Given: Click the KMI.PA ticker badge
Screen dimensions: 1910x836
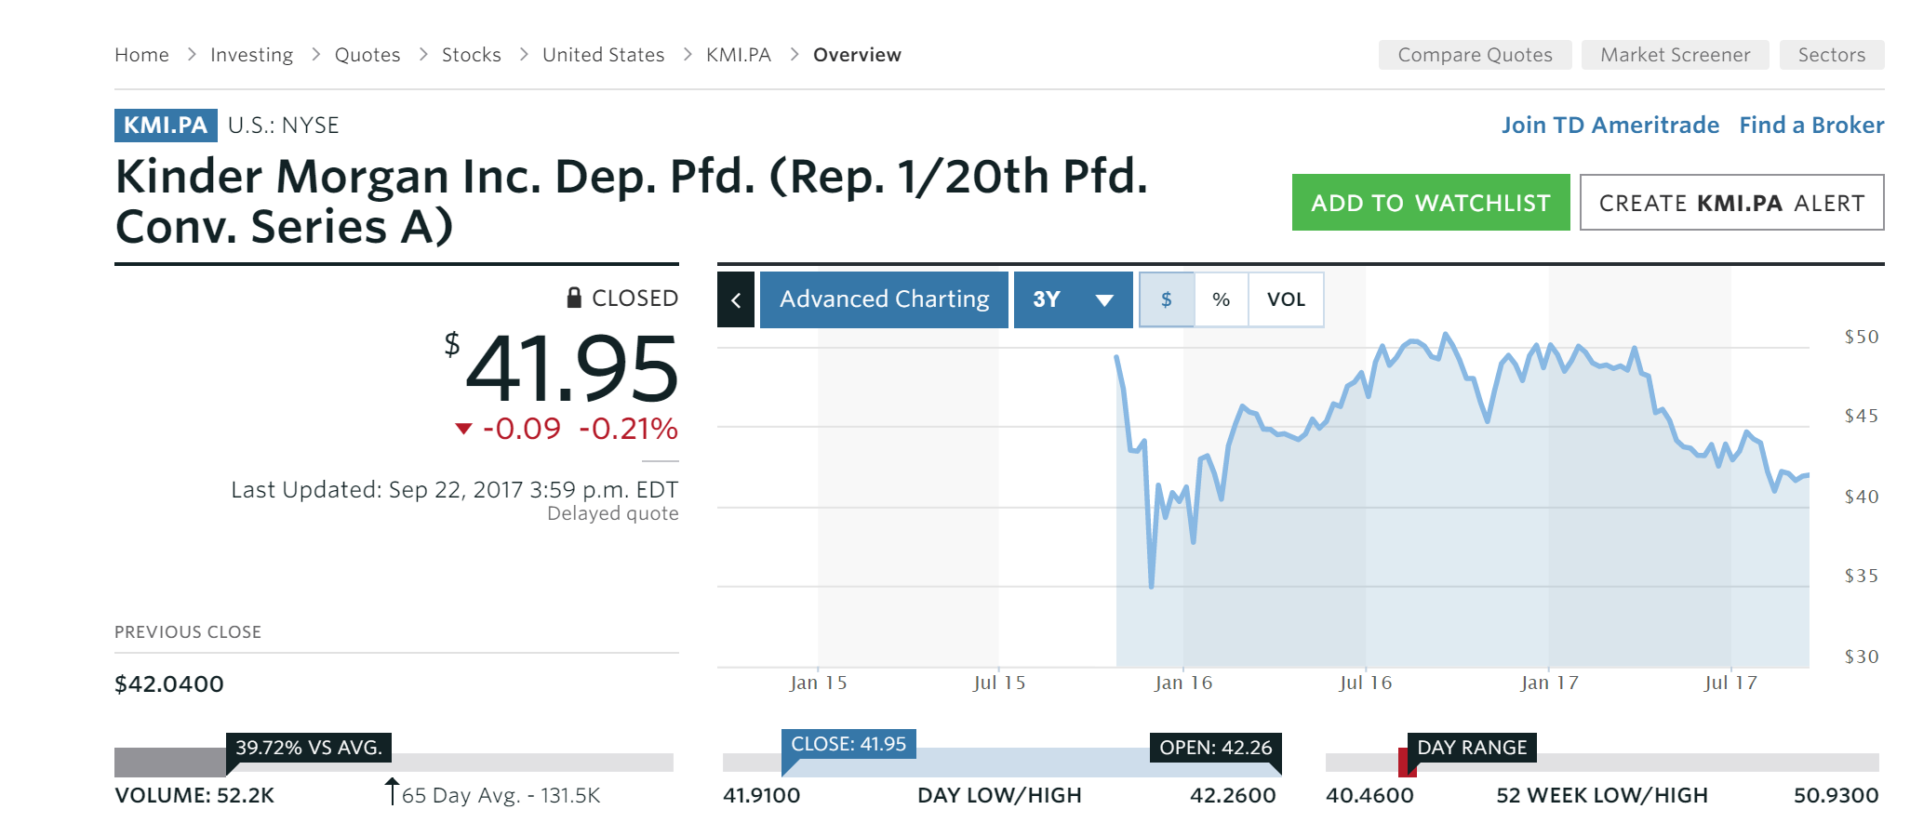Looking at the screenshot, I should 166,126.
